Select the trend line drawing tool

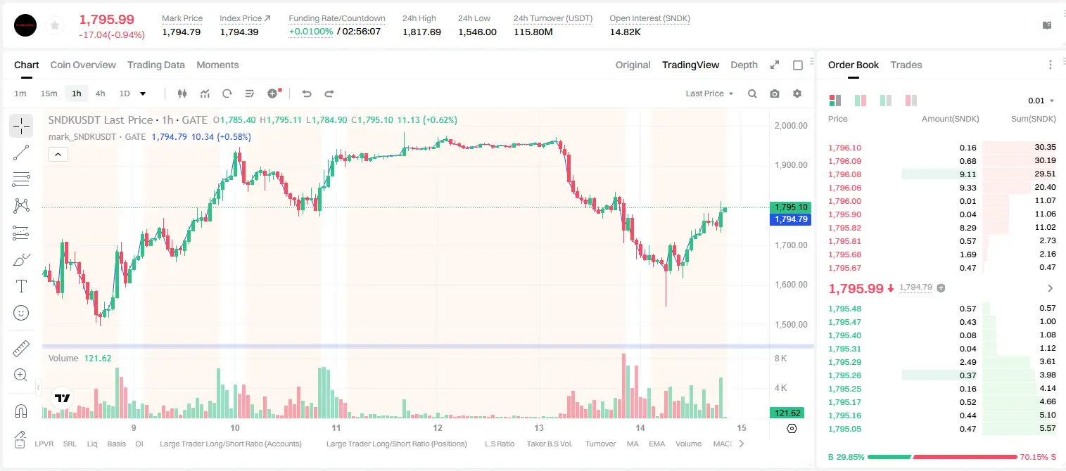click(x=21, y=153)
